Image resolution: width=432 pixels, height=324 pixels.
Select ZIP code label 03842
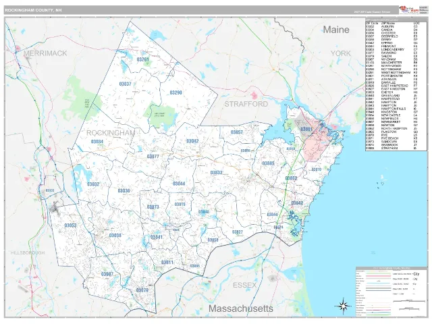coord(297,203)
